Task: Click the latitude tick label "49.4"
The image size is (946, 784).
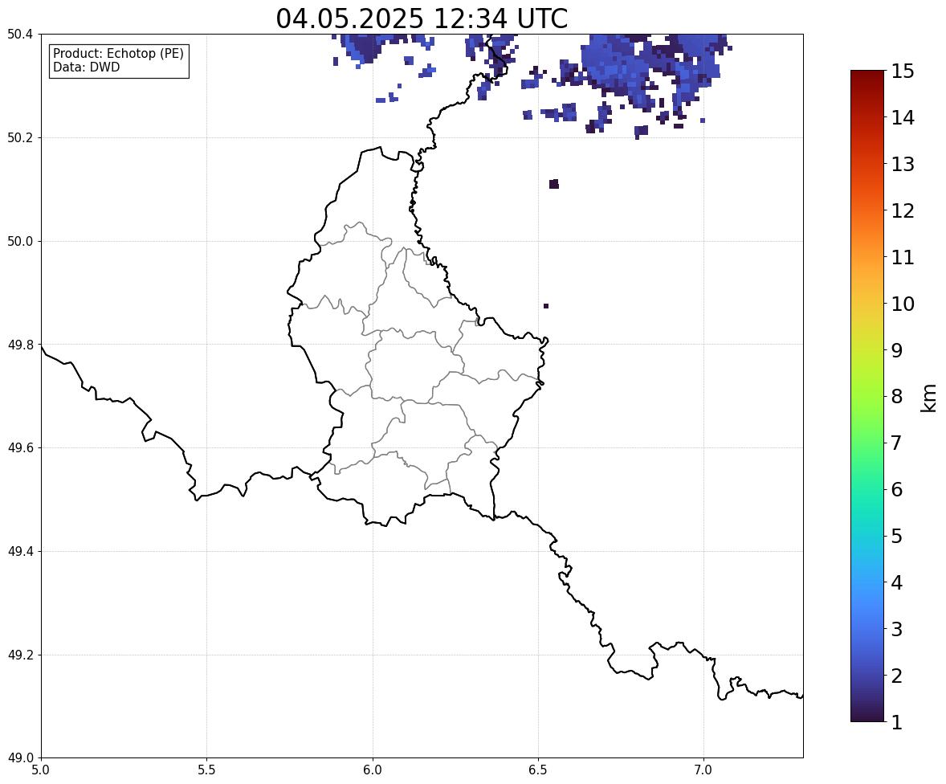Action: [x=19, y=552]
